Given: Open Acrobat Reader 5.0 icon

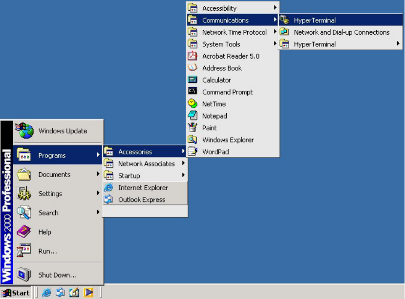Looking at the screenshot, I should pyautogui.click(x=192, y=56).
